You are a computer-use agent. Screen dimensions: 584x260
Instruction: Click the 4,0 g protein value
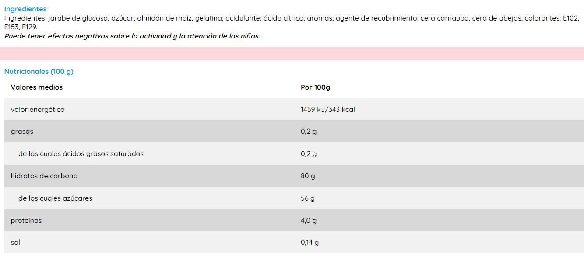(x=309, y=221)
